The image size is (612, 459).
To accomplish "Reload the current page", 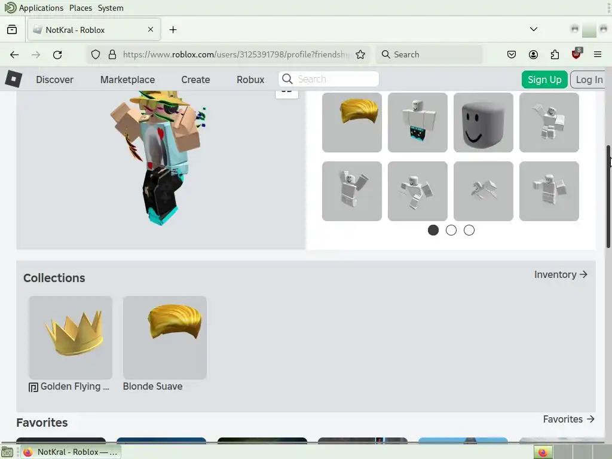I will click(x=57, y=54).
